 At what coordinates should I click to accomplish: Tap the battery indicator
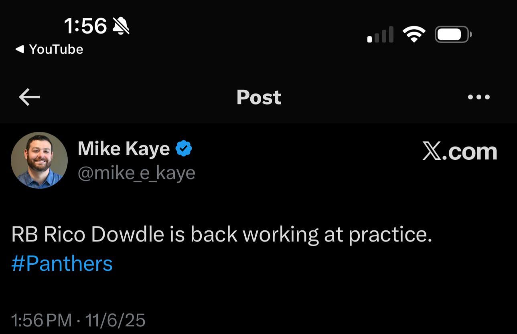pos(453,34)
